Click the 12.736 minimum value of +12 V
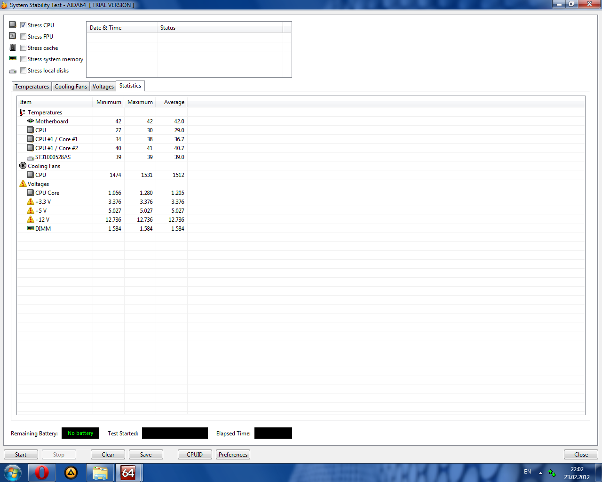This screenshot has height=482, width=602. pos(113,220)
